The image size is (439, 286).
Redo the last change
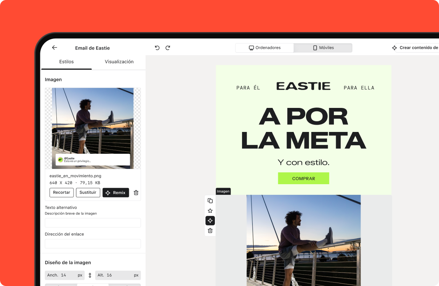(x=168, y=48)
